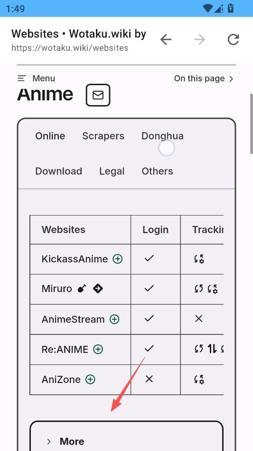The image size is (253, 451).
Task: Click the plus icon next to KickassAnime
Action: pos(118,259)
